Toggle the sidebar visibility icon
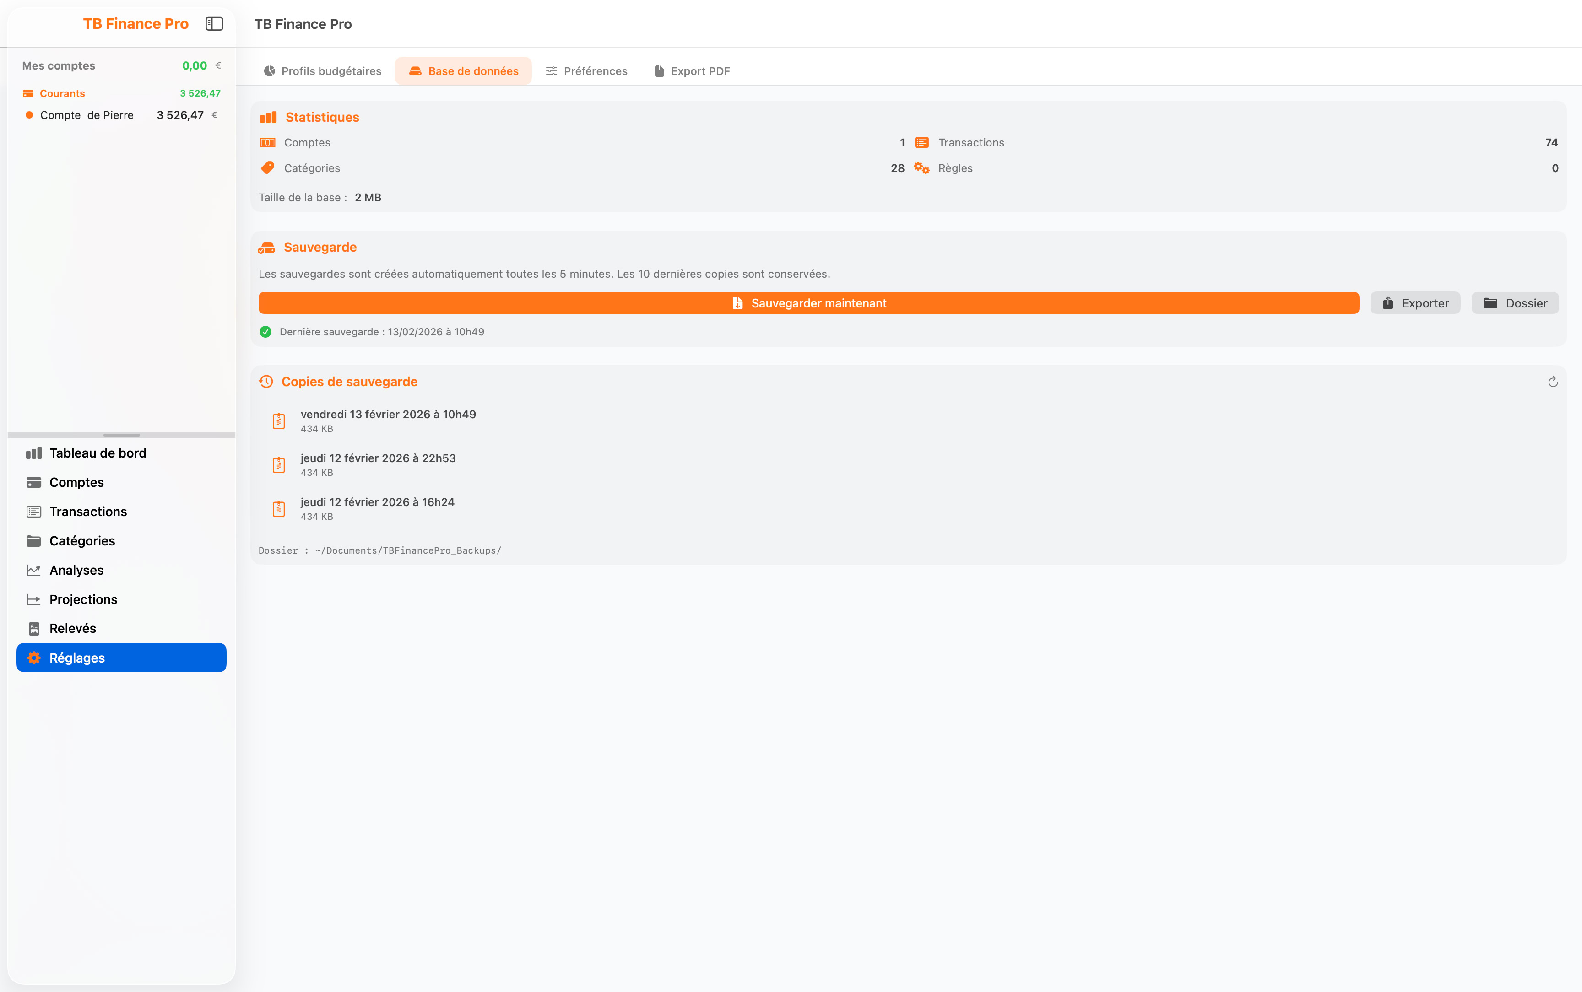 [x=214, y=24]
